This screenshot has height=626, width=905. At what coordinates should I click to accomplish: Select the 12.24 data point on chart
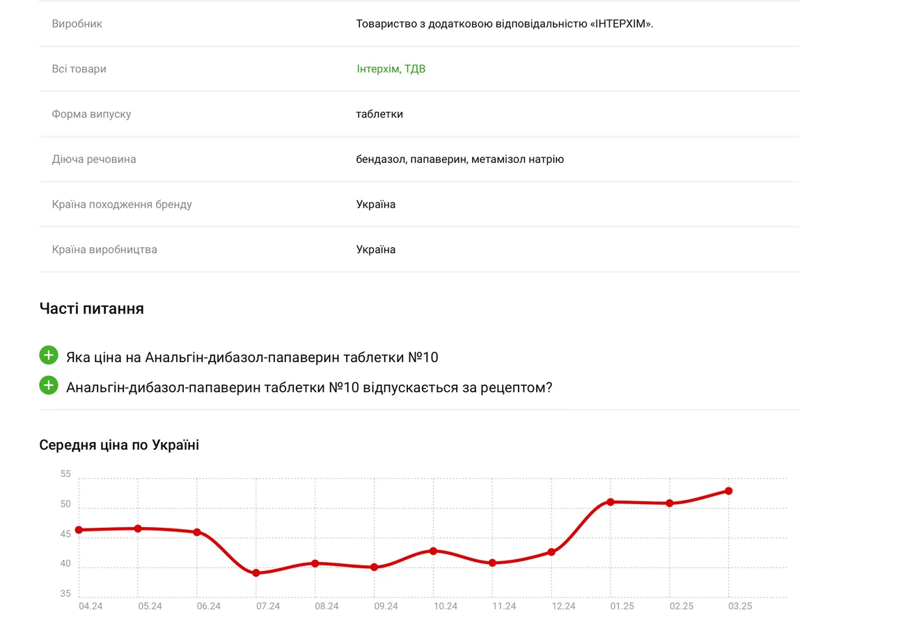click(551, 552)
